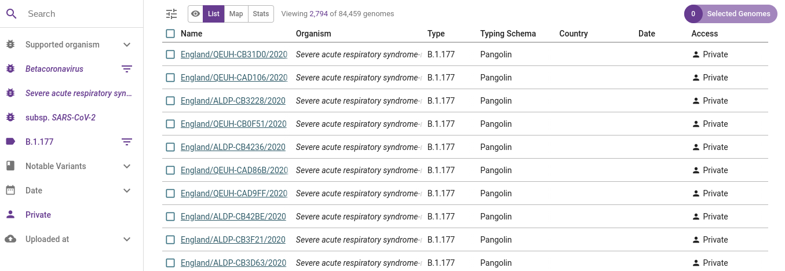Expand the Notable Variants section
Screen dimensions: 785x271
(x=127, y=166)
